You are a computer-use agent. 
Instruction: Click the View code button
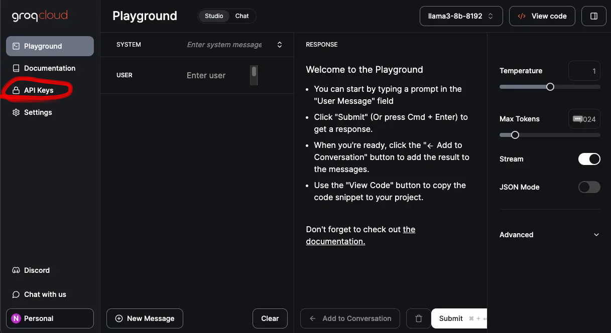[x=542, y=16]
